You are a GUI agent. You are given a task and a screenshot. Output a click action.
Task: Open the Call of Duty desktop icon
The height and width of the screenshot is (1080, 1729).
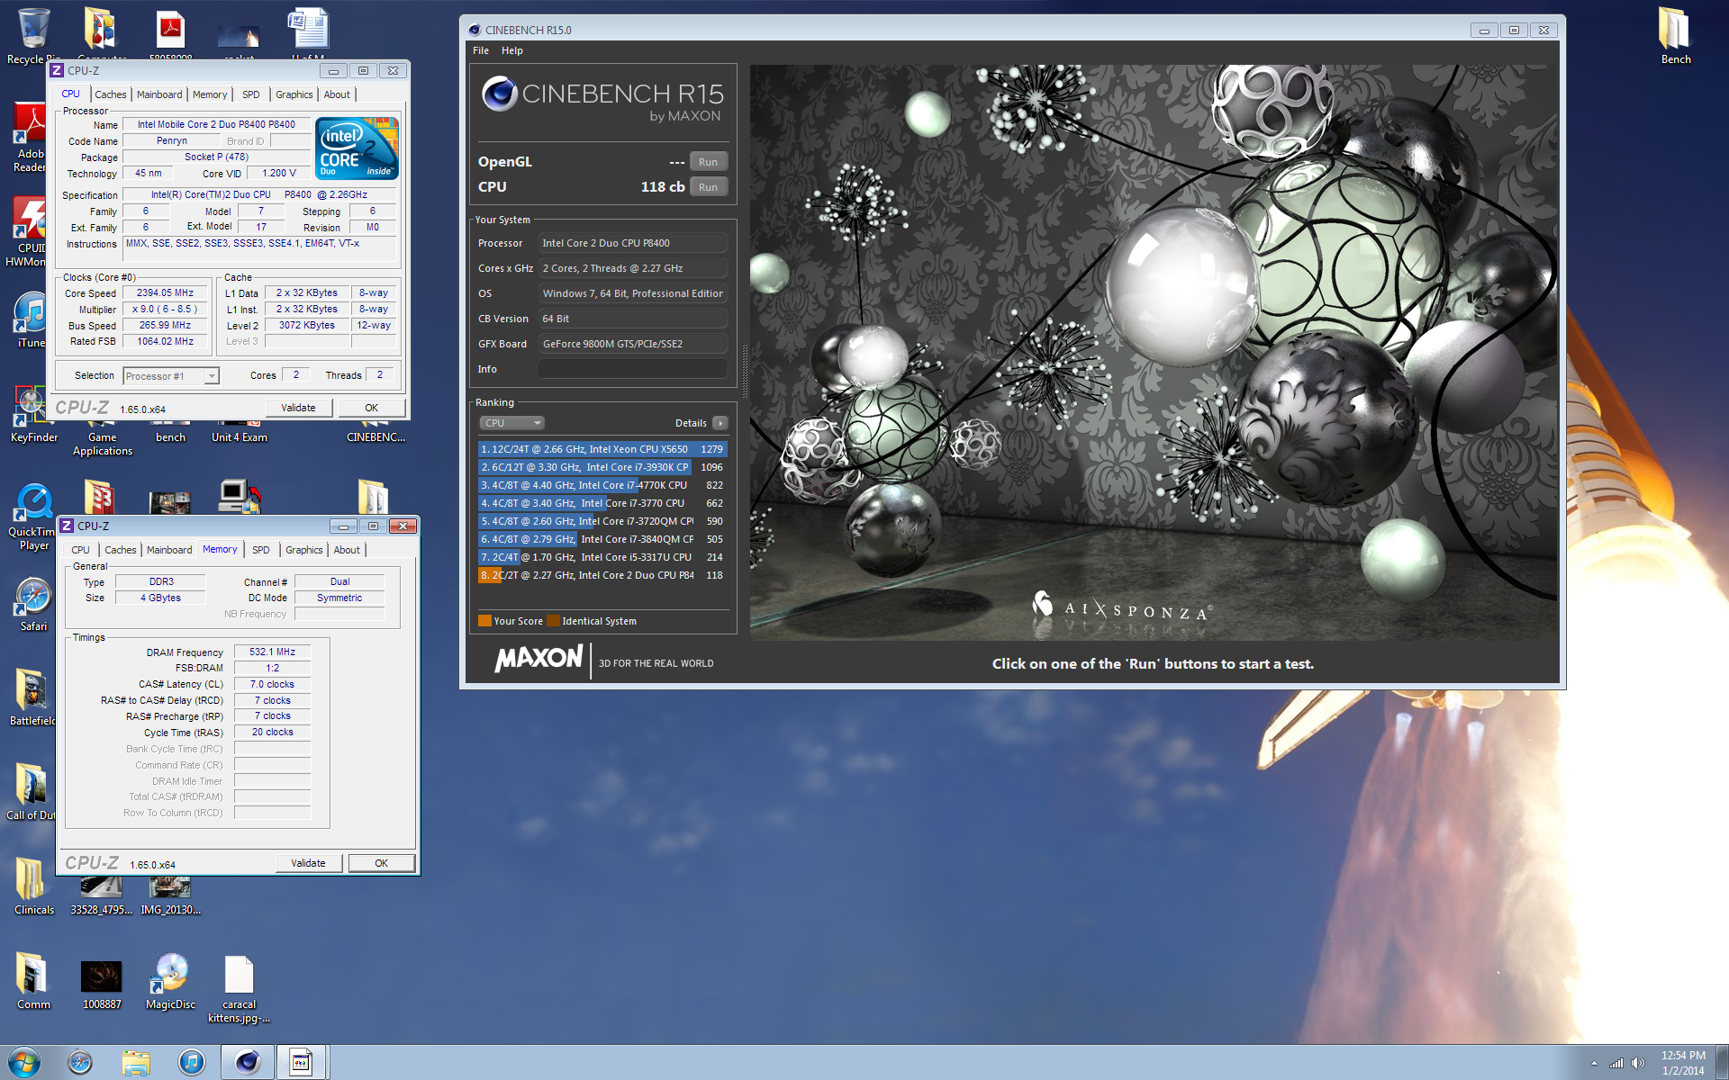tap(31, 792)
